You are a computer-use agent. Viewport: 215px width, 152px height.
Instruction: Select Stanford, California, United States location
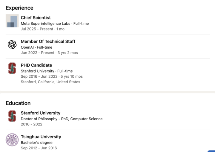[50, 82]
